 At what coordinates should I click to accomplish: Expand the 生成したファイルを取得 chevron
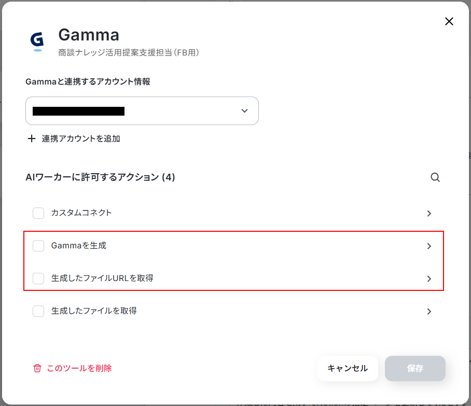coord(430,312)
